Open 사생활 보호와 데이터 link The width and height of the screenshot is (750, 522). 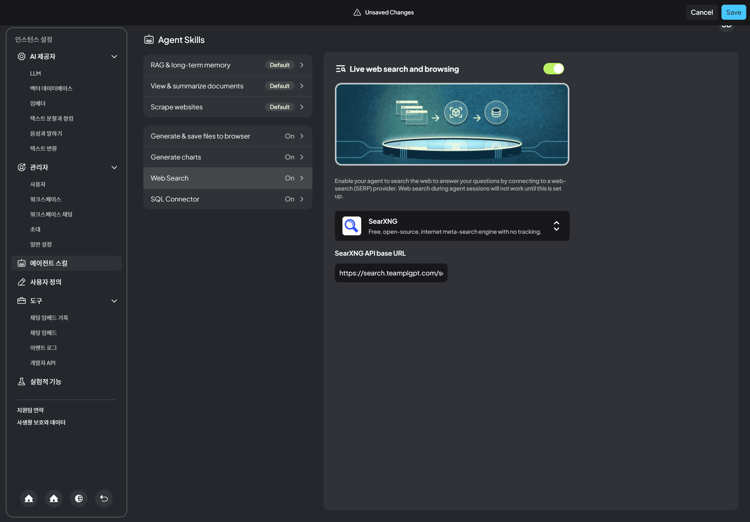tap(41, 422)
